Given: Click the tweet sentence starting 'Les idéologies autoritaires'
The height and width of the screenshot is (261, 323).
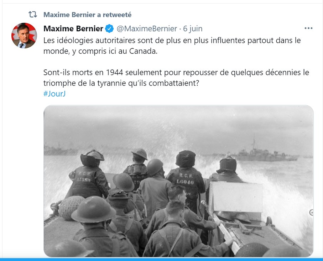Looking at the screenshot, I should pyautogui.click(x=172, y=46).
